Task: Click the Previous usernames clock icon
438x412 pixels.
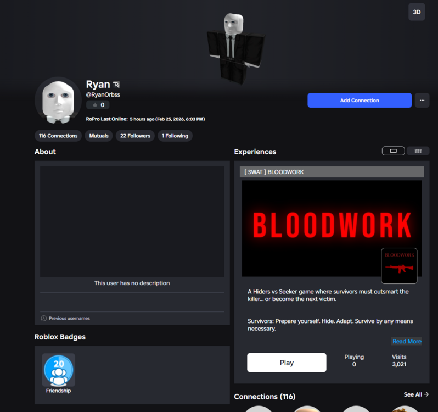Action: point(43,319)
